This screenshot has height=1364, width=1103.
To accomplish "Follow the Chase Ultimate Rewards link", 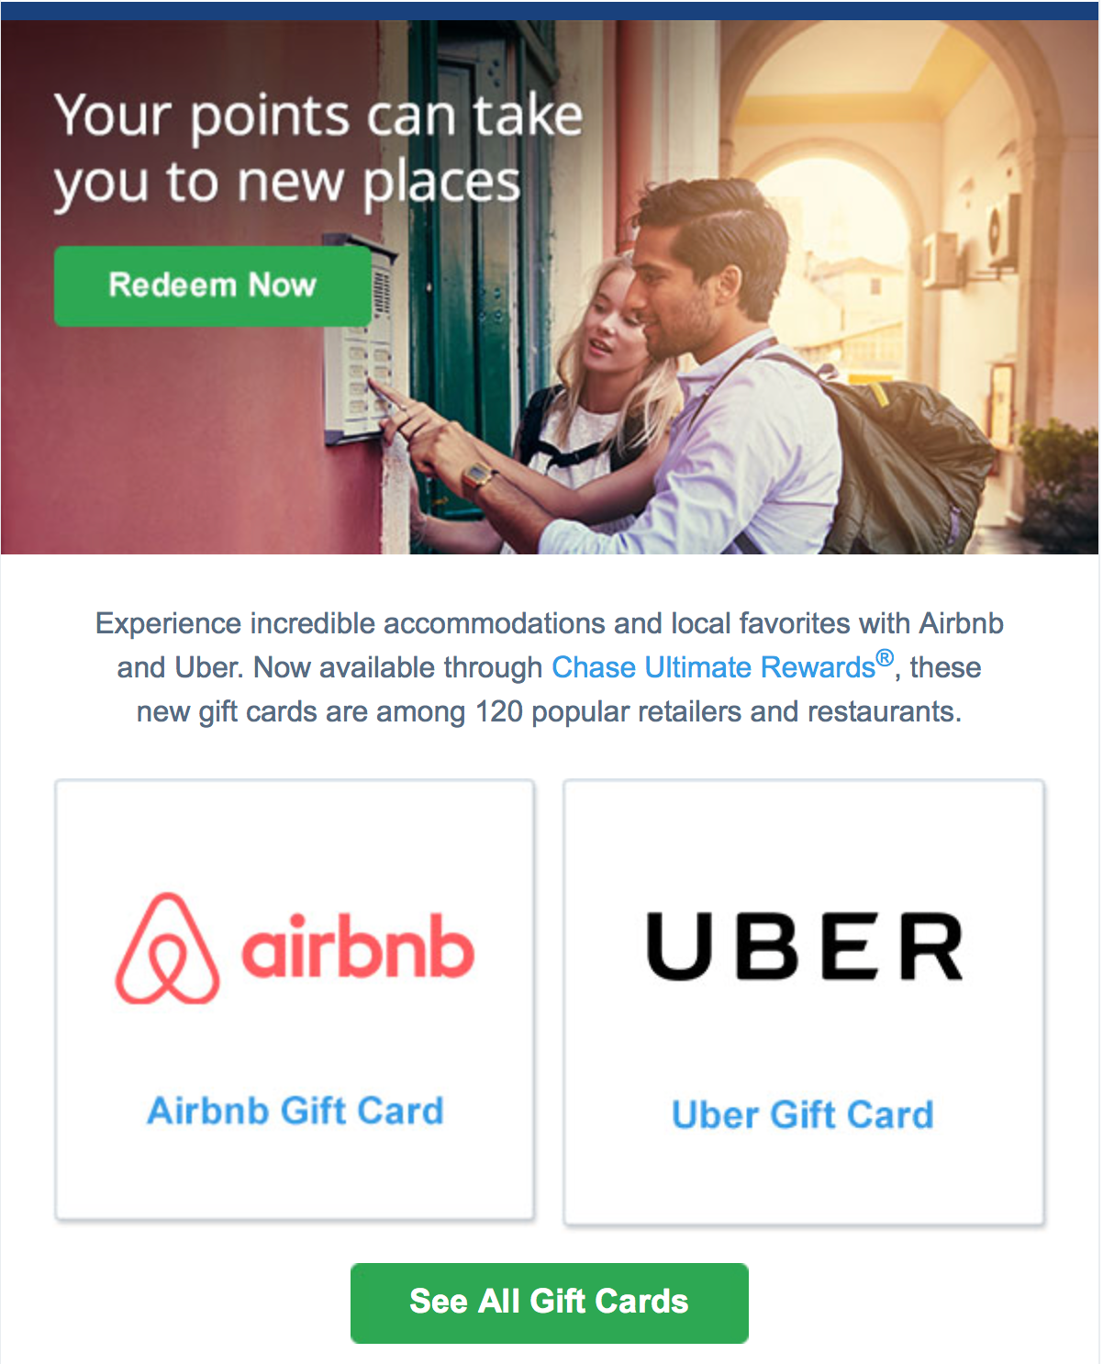I will coord(713,667).
